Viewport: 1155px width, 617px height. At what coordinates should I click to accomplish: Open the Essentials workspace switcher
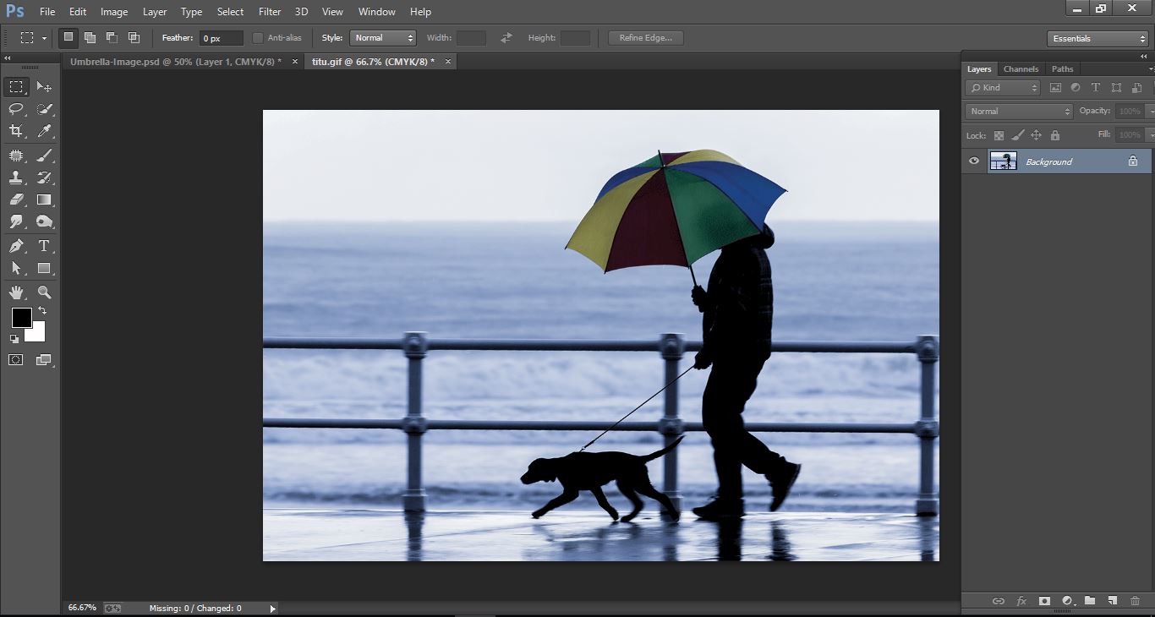(1097, 38)
